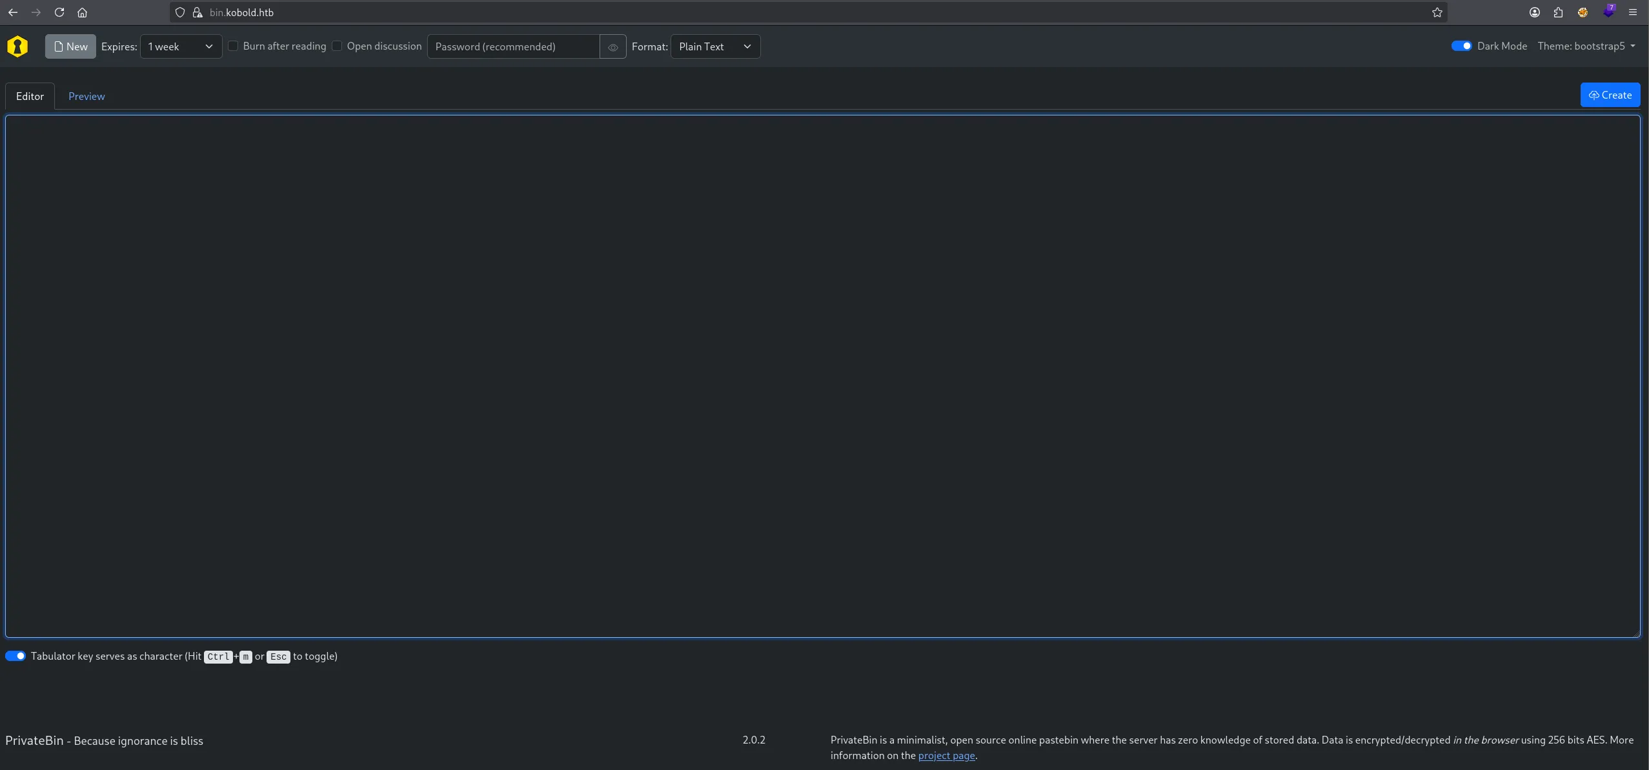1649x770 pixels.
Task: Switch to the Preview tab
Action: 86,96
